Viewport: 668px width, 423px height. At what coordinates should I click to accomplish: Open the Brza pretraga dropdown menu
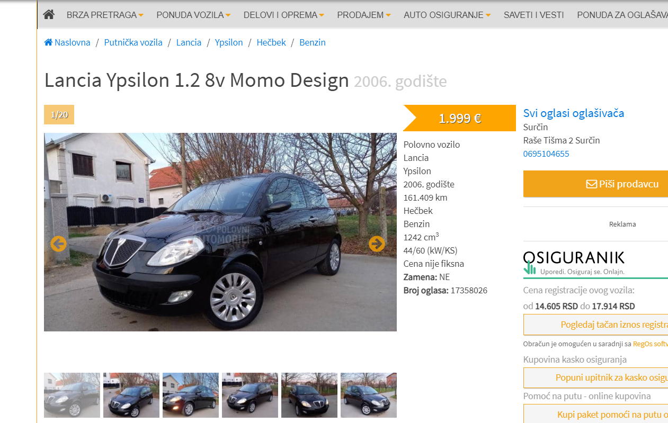tap(105, 15)
